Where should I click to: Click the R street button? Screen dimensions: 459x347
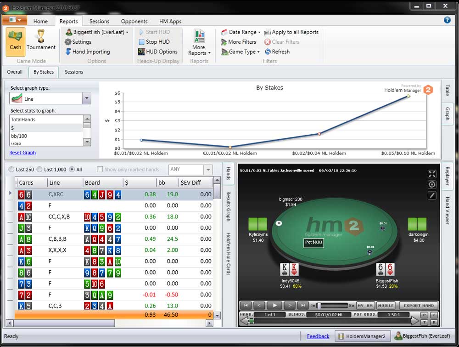[434, 322]
